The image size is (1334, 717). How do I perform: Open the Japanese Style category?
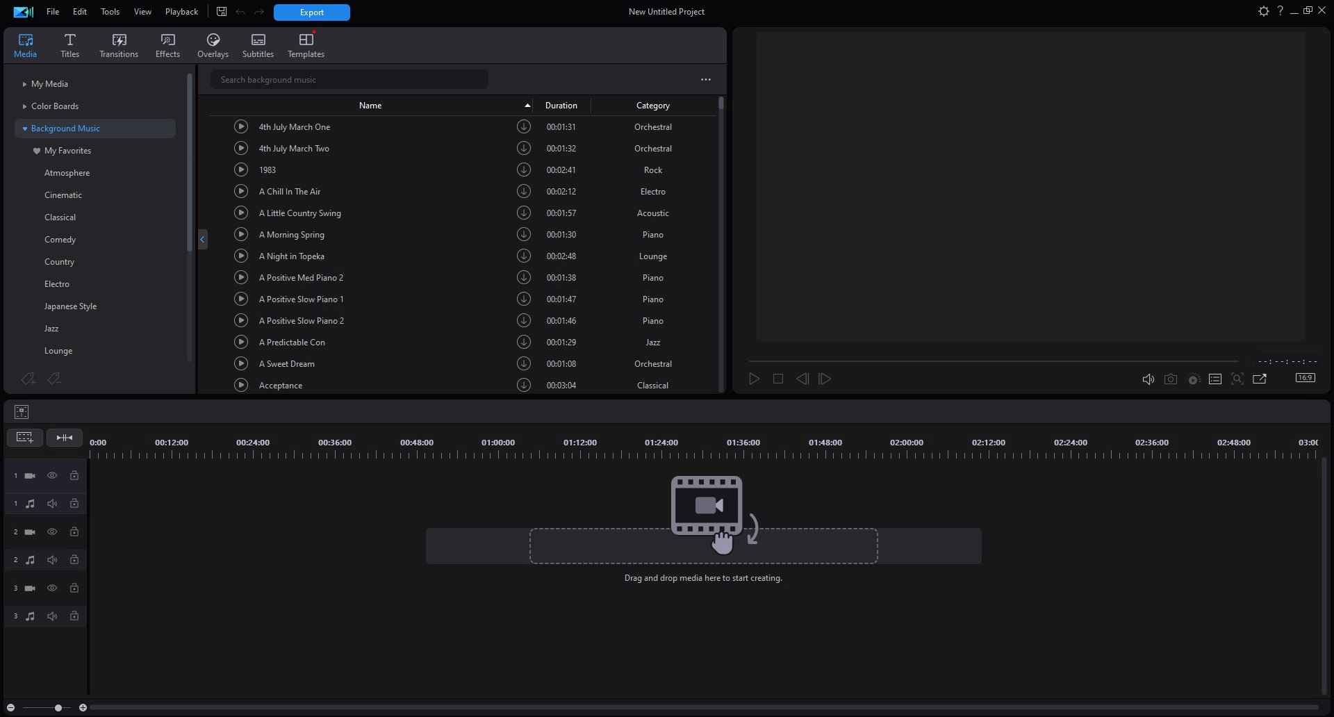point(70,306)
